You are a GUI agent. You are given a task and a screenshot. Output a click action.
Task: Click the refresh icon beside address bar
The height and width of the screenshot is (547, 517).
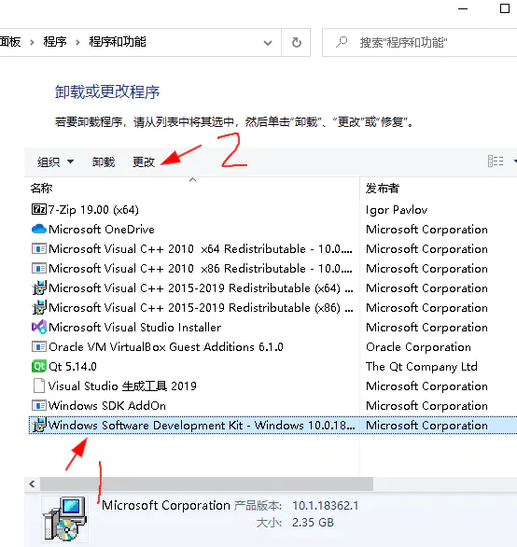pos(296,43)
